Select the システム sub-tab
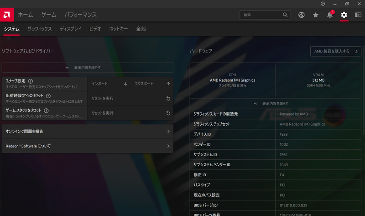The image size is (365, 216). [x=11, y=29]
